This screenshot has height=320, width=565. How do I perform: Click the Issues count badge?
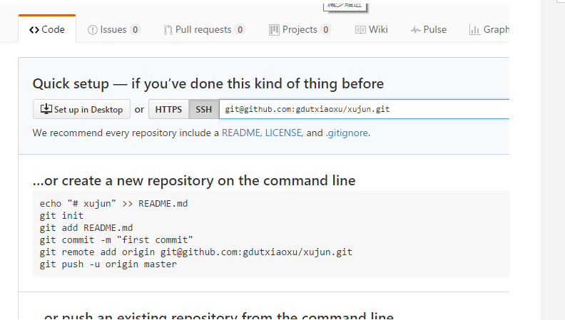[x=135, y=30]
